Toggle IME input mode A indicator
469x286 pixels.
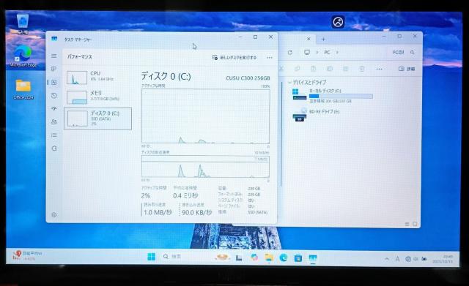coord(397,259)
